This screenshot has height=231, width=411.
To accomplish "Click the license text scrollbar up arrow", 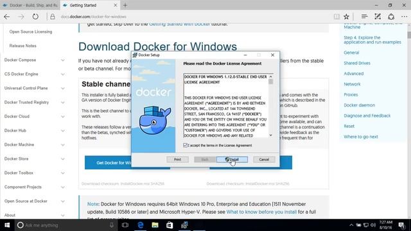I will tap(271, 76).
